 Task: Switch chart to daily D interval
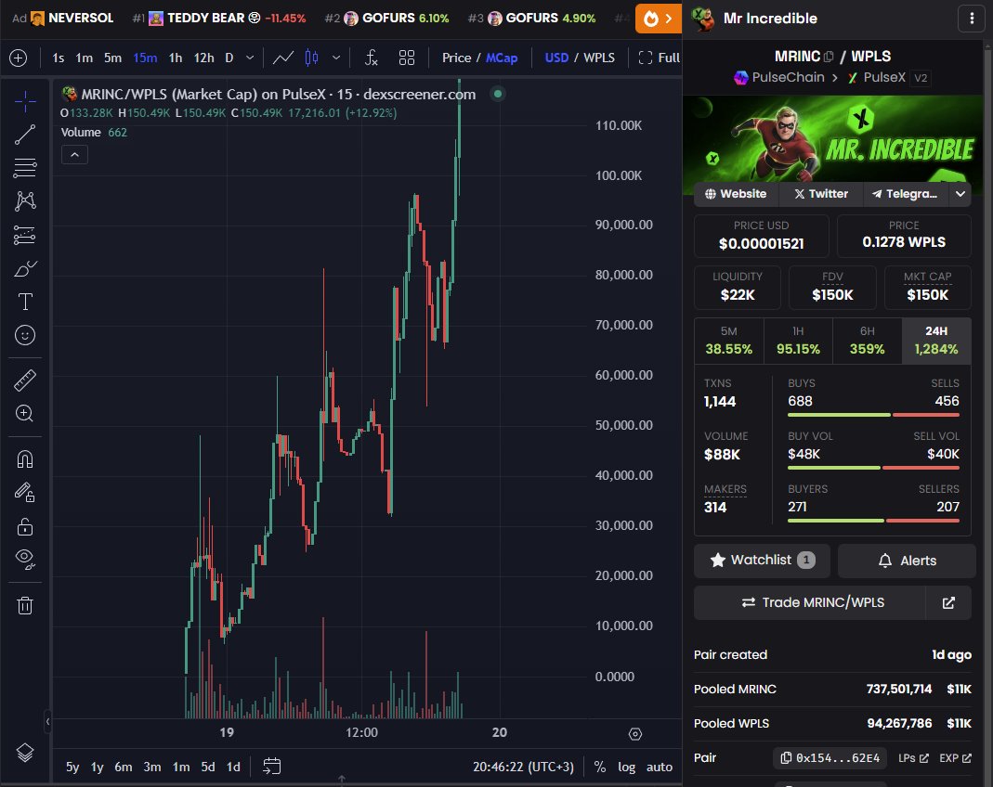click(x=229, y=58)
